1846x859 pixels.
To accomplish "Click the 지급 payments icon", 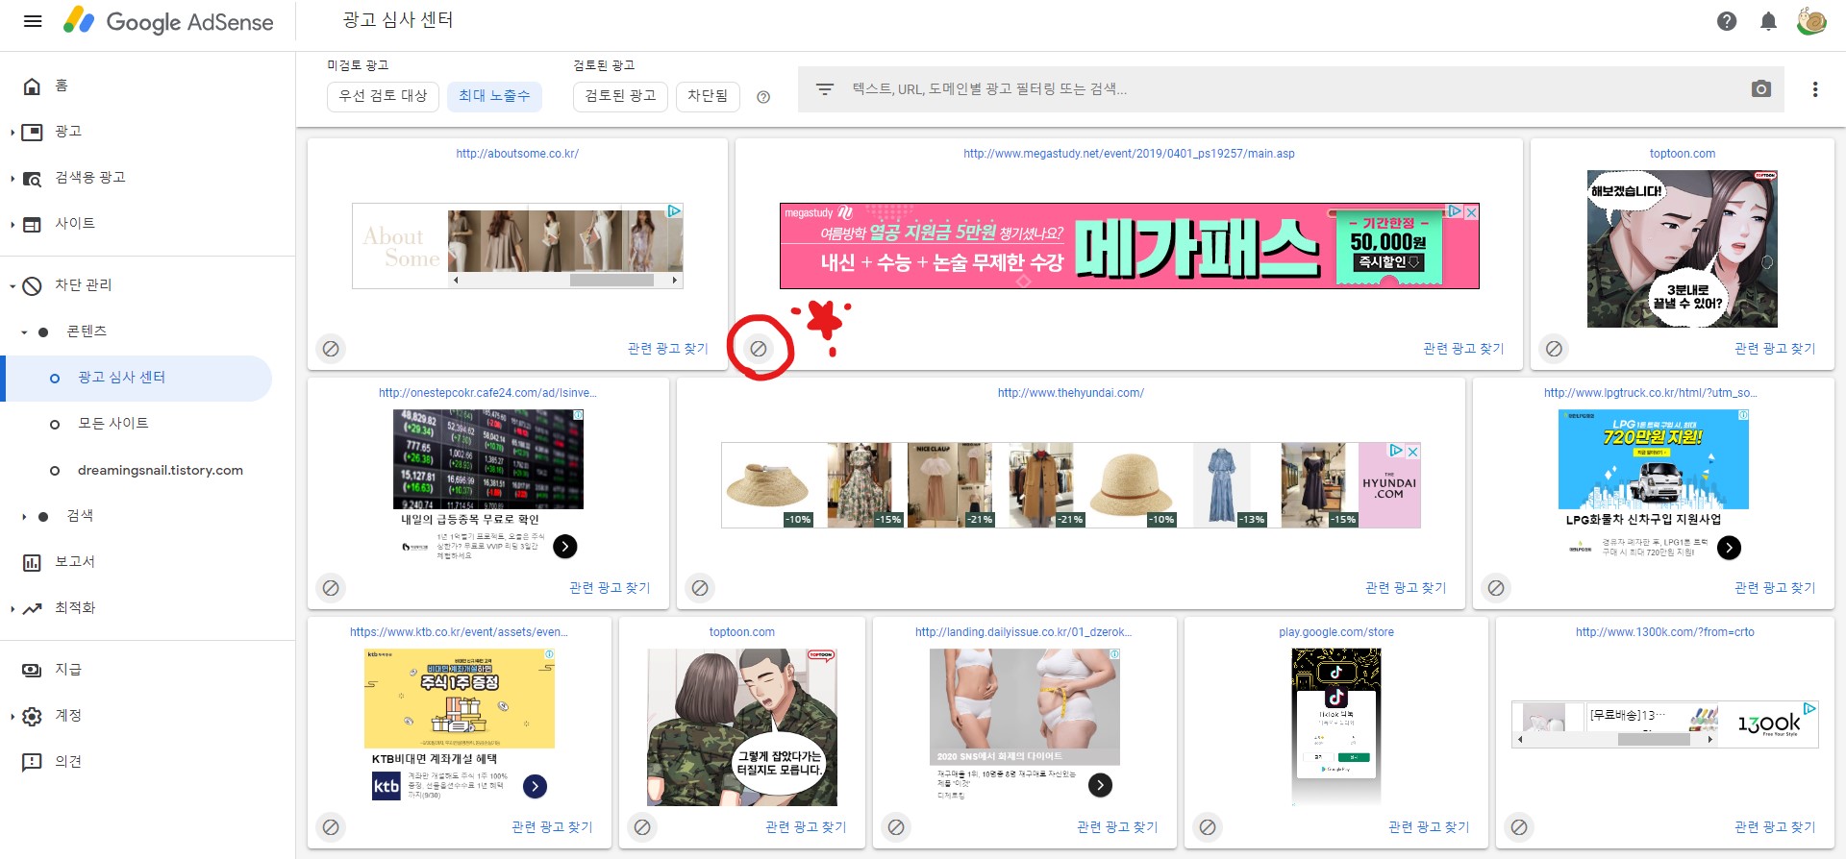I will (x=32, y=670).
